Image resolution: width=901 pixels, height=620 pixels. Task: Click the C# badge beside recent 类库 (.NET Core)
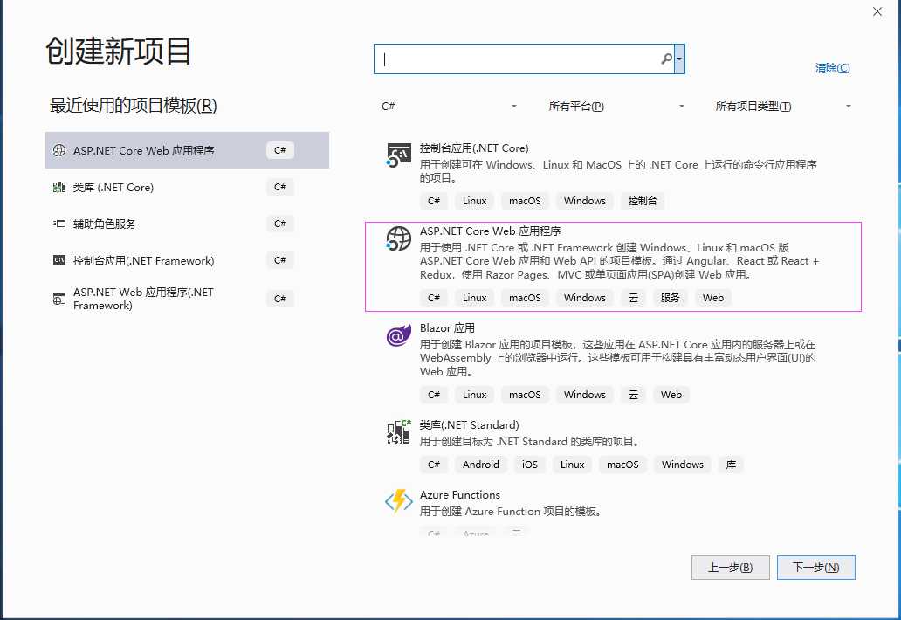tap(280, 187)
